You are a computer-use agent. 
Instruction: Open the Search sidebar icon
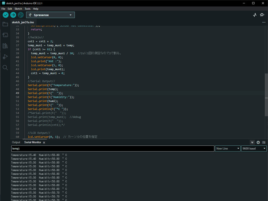click(x=5, y=67)
